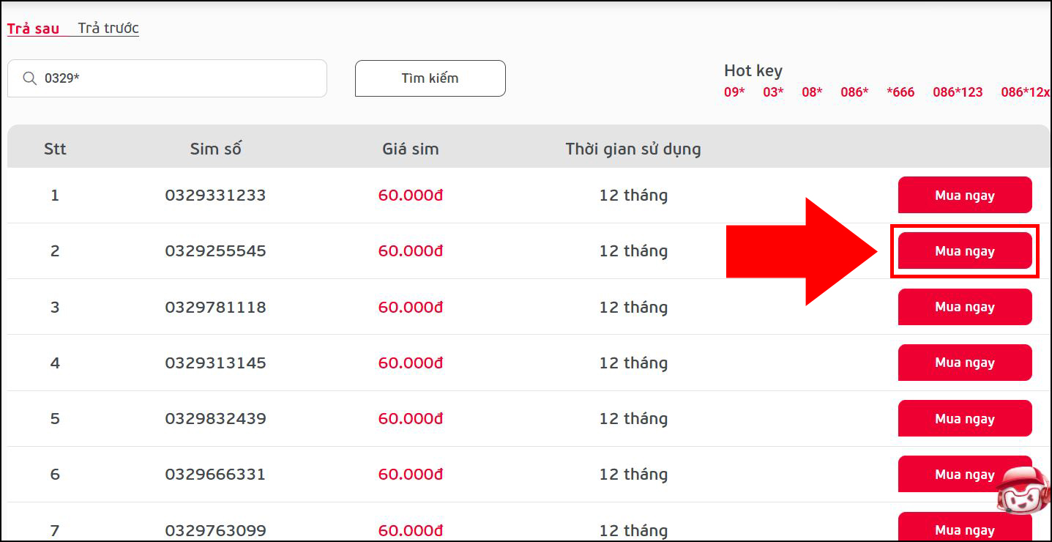Click the Tìm kiếm button
Screen dimensions: 1052x542
tap(430, 78)
